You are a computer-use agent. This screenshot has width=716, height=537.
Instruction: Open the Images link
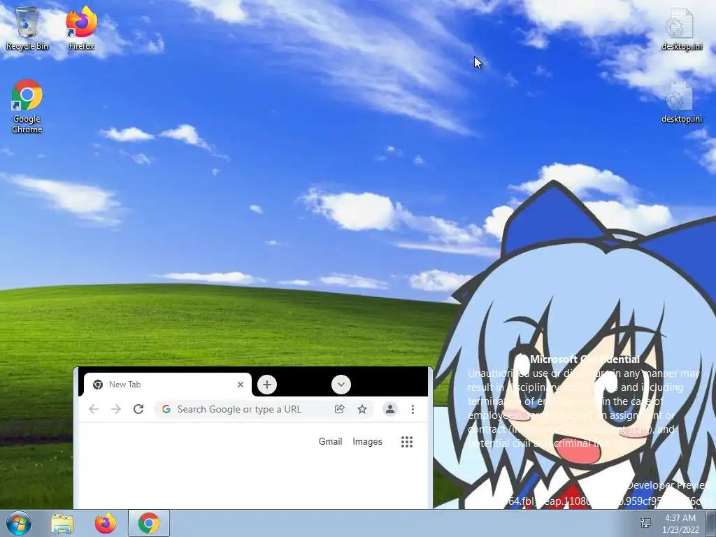(367, 442)
